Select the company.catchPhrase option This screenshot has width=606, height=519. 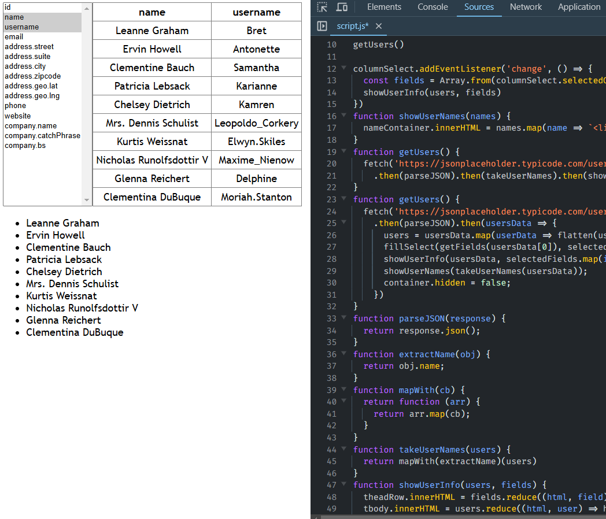tap(43, 136)
